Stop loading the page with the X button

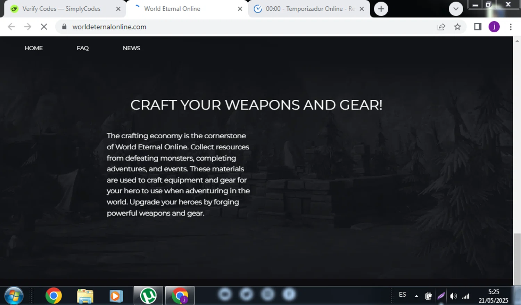point(44,27)
